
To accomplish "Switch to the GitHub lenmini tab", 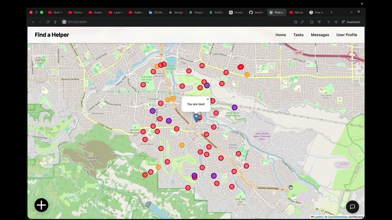I will click(256, 13).
